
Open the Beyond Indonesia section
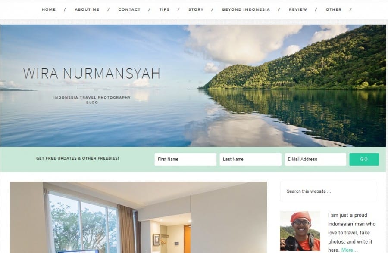click(246, 9)
